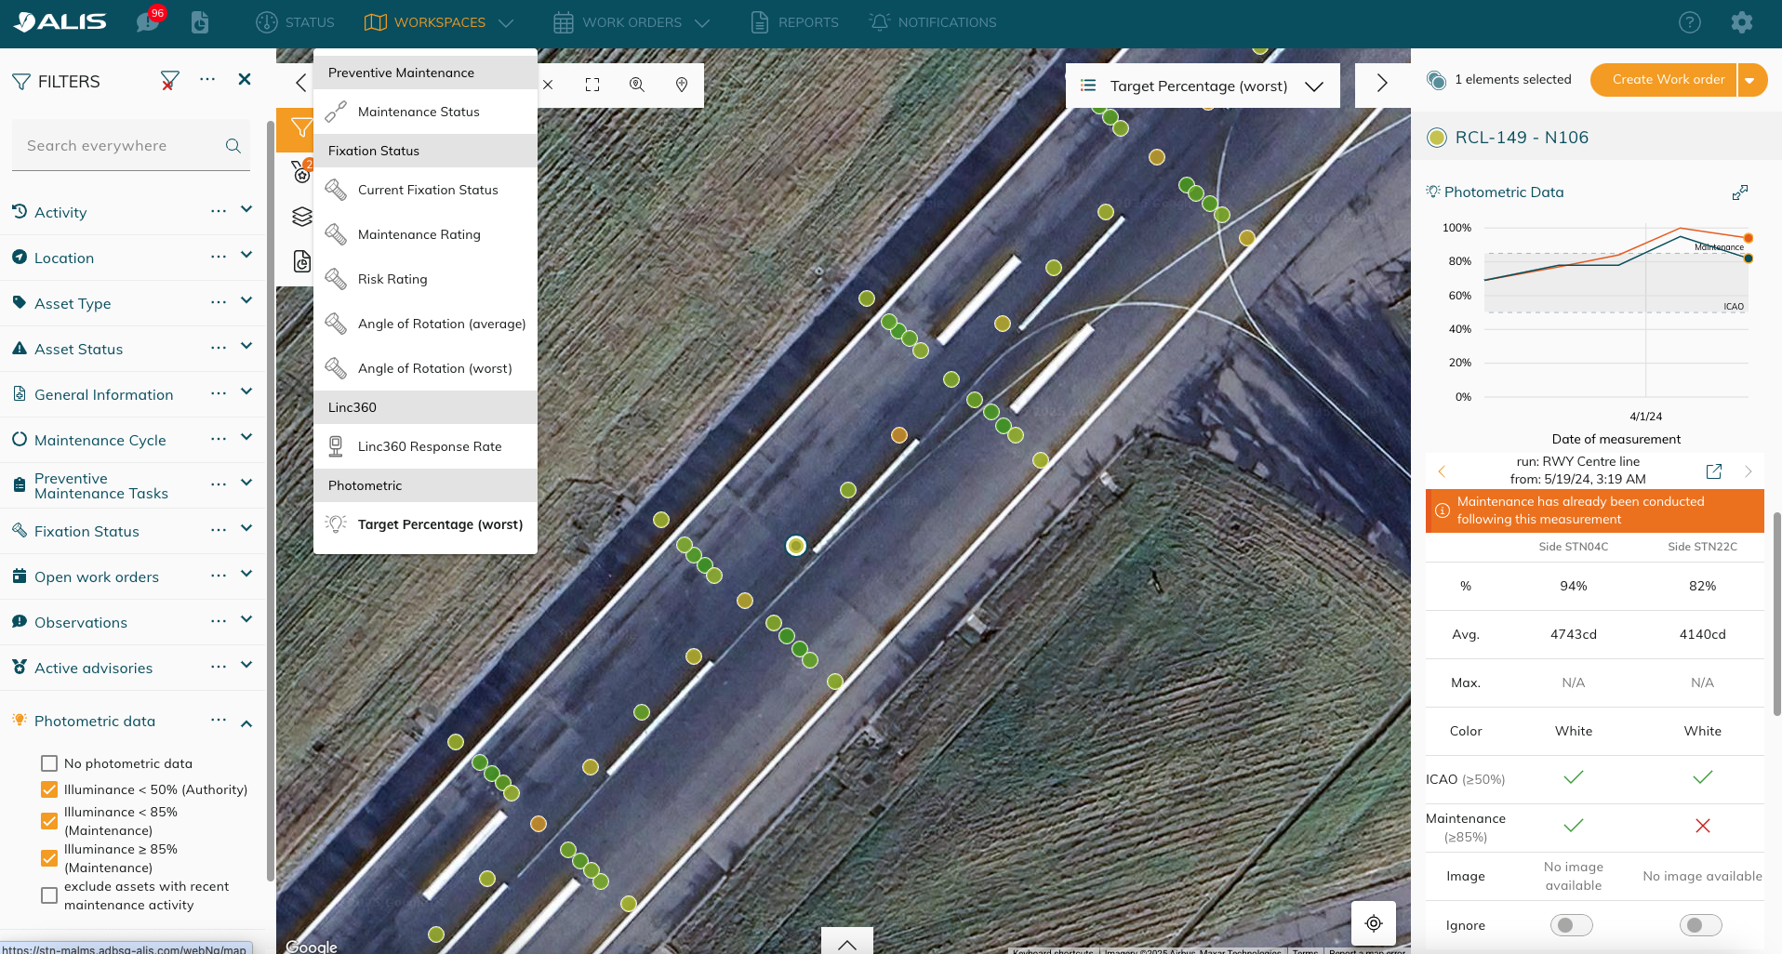
Task: Click the clear filters funnel icon
Action: click(x=169, y=81)
